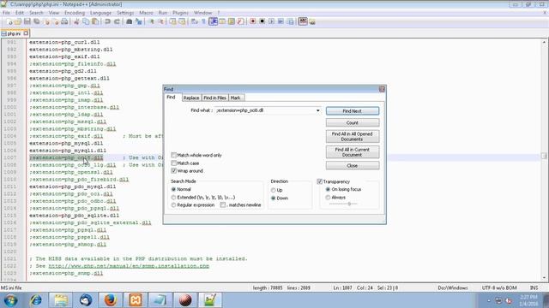Paste clipboard using toolbar icon
The width and height of the screenshot is (549, 308).
pyautogui.click(x=95, y=21)
